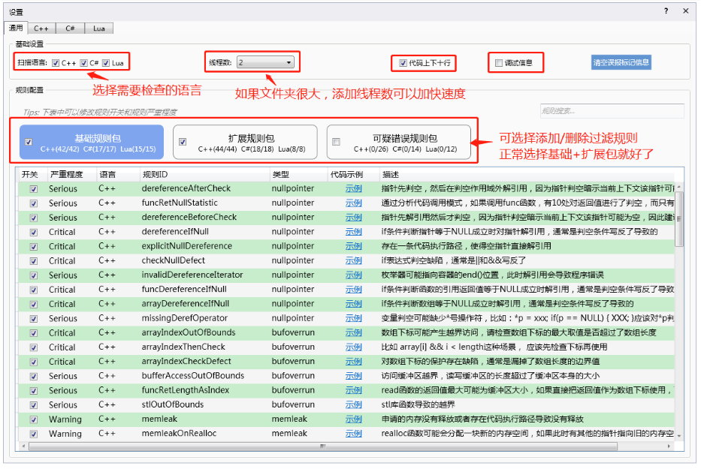Switch to the C++ tab
Image resolution: width=701 pixels, height=469 pixels.
pyautogui.click(x=41, y=28)
